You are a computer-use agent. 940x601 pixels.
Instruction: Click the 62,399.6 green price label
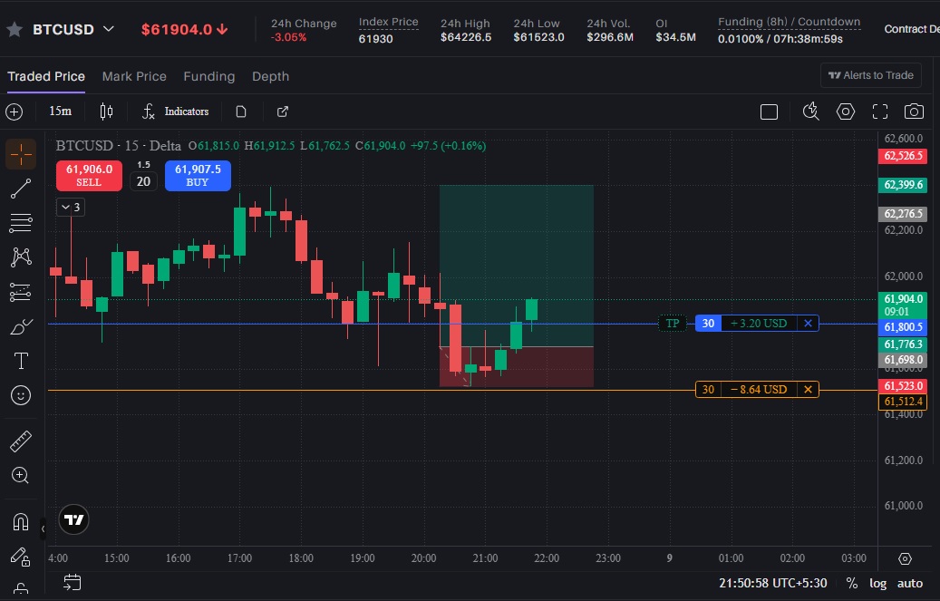click(903, 185)
